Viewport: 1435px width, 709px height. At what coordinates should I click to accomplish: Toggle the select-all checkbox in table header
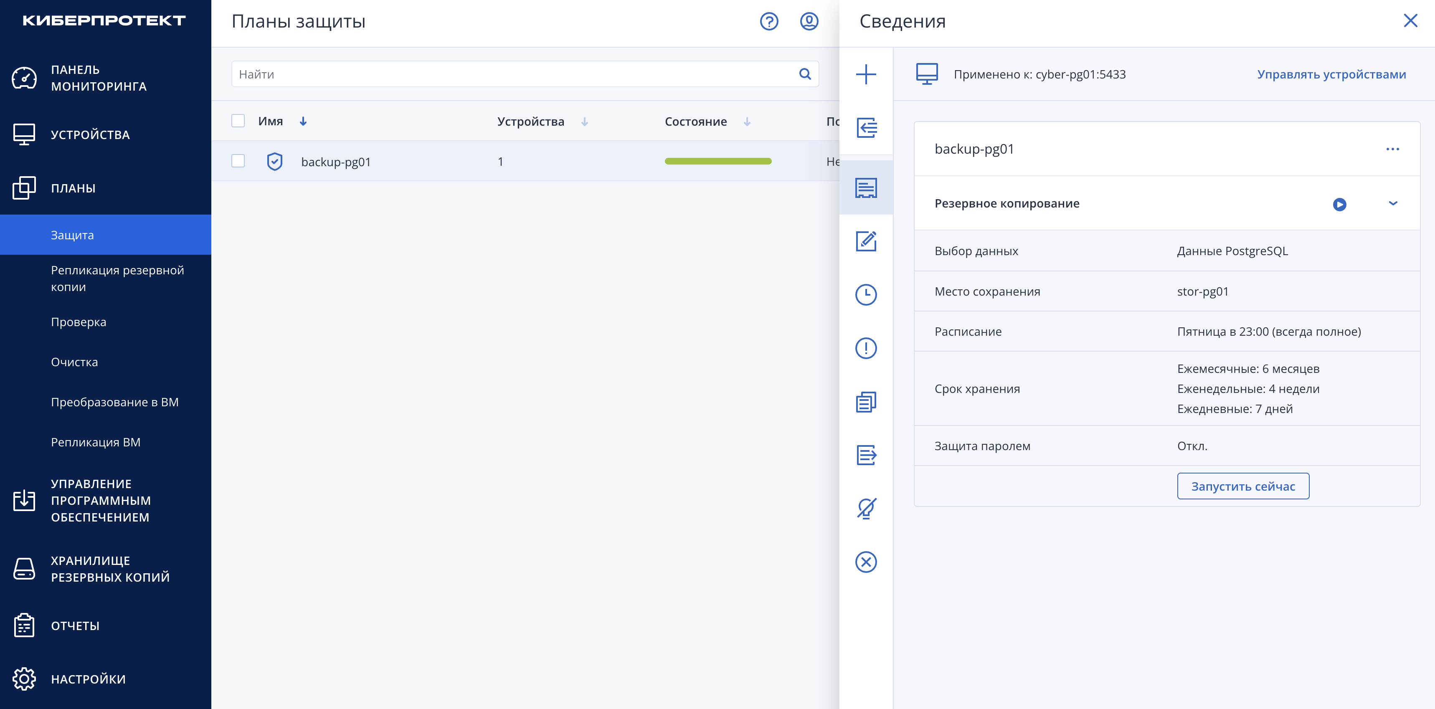(x=238, y=121)
